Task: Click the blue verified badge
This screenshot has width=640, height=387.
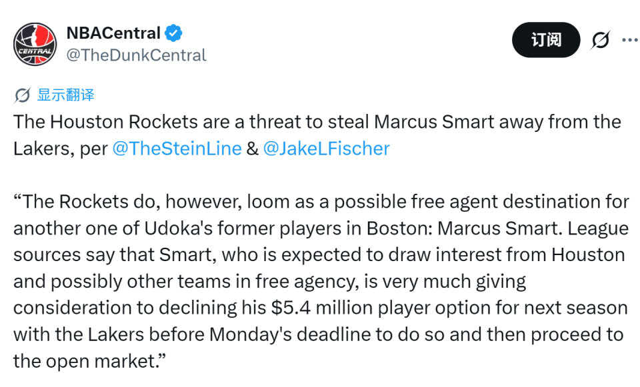Action: (x=173, y=33)
